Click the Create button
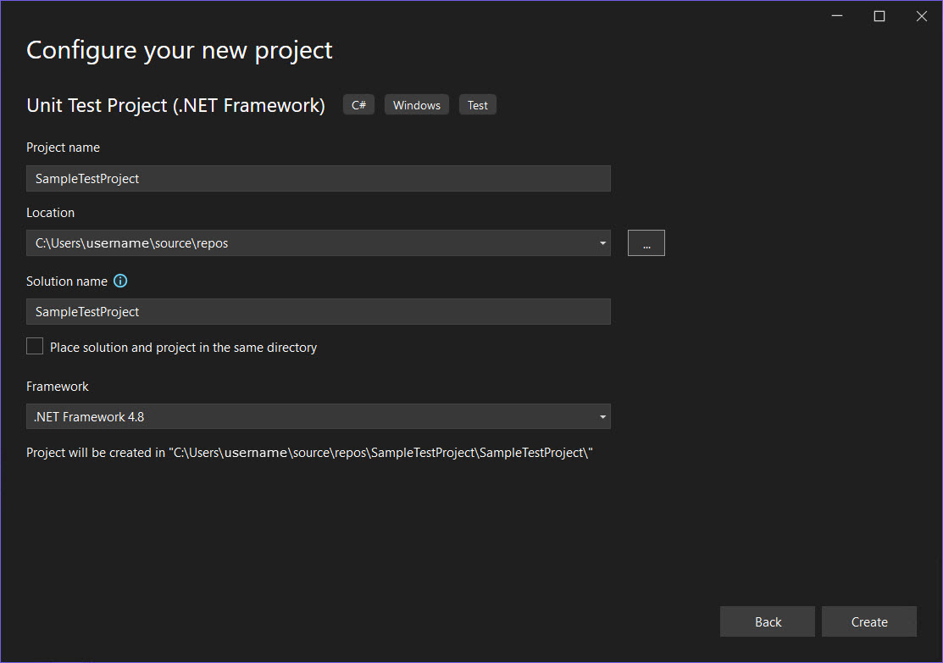Image resolution: width=943 pixels, height=663 pixels. point(868,621)
